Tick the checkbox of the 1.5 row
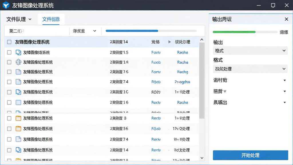 [9, 52]
